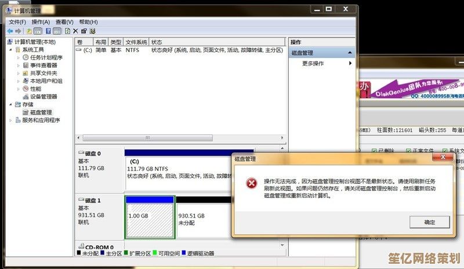Click the volume list scroll-left arrow
This screenshot has height=269, width=464.
click(x=78, y=138)
